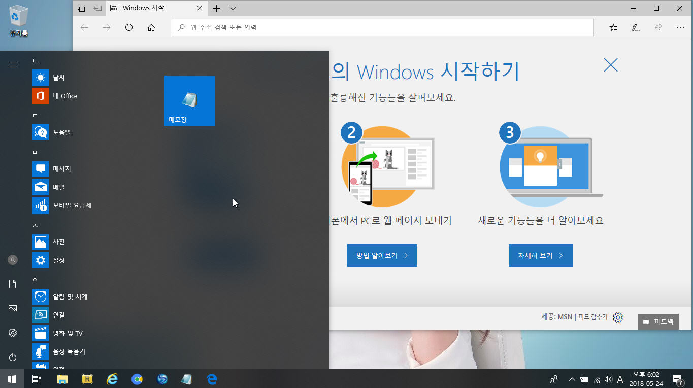Click the 피드 감추기 link
This screenshot has width=693, height=388.
coord(592,317)
